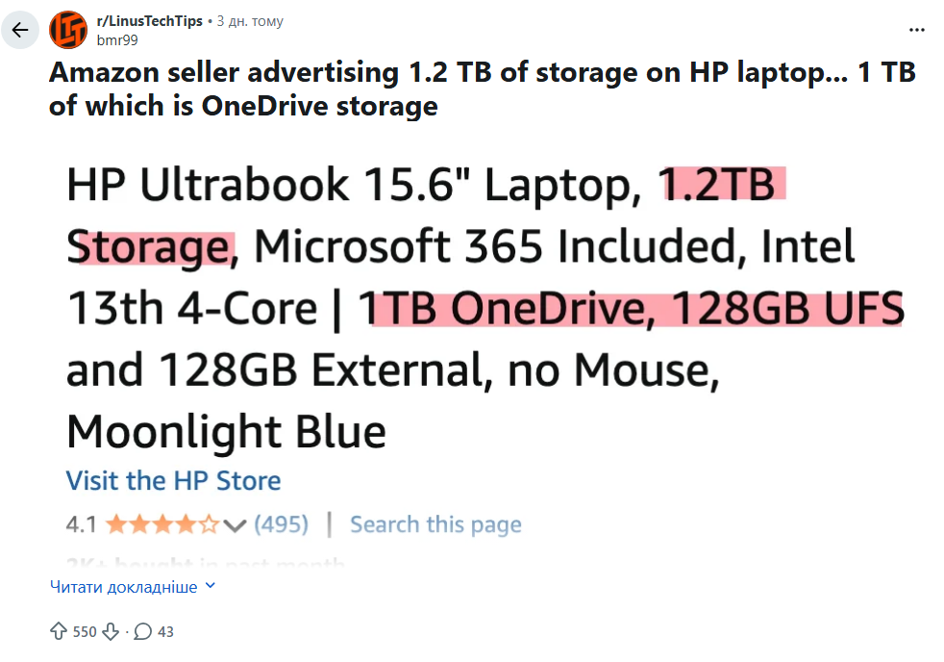Click the 550 upvote score

(x=86, y=631)
